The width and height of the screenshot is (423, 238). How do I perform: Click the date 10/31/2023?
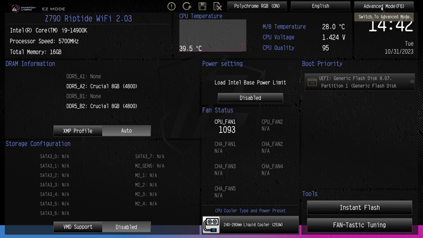[399, 51]
